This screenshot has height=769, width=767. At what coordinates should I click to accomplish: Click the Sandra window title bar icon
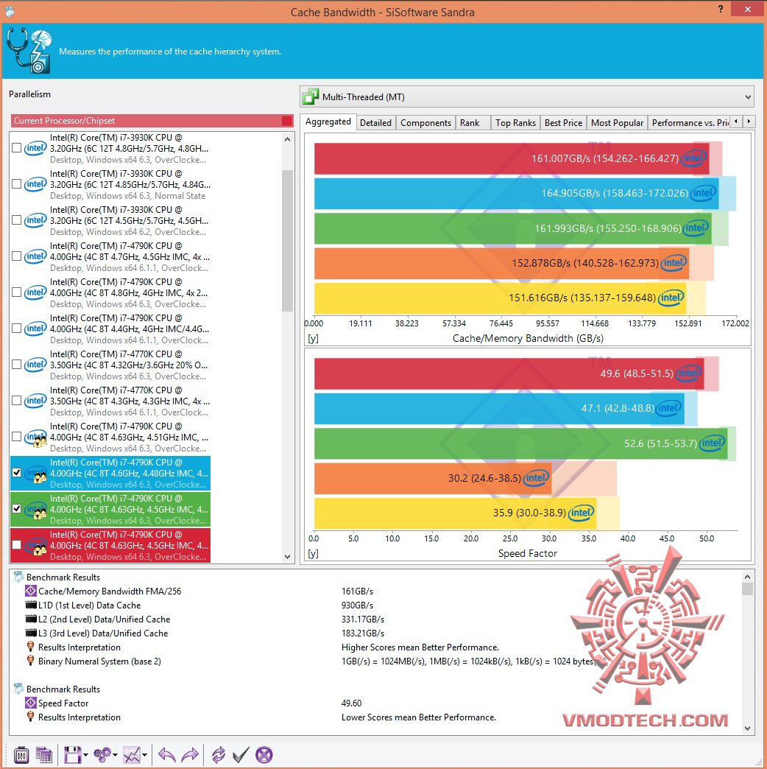(x=10, y=11)
